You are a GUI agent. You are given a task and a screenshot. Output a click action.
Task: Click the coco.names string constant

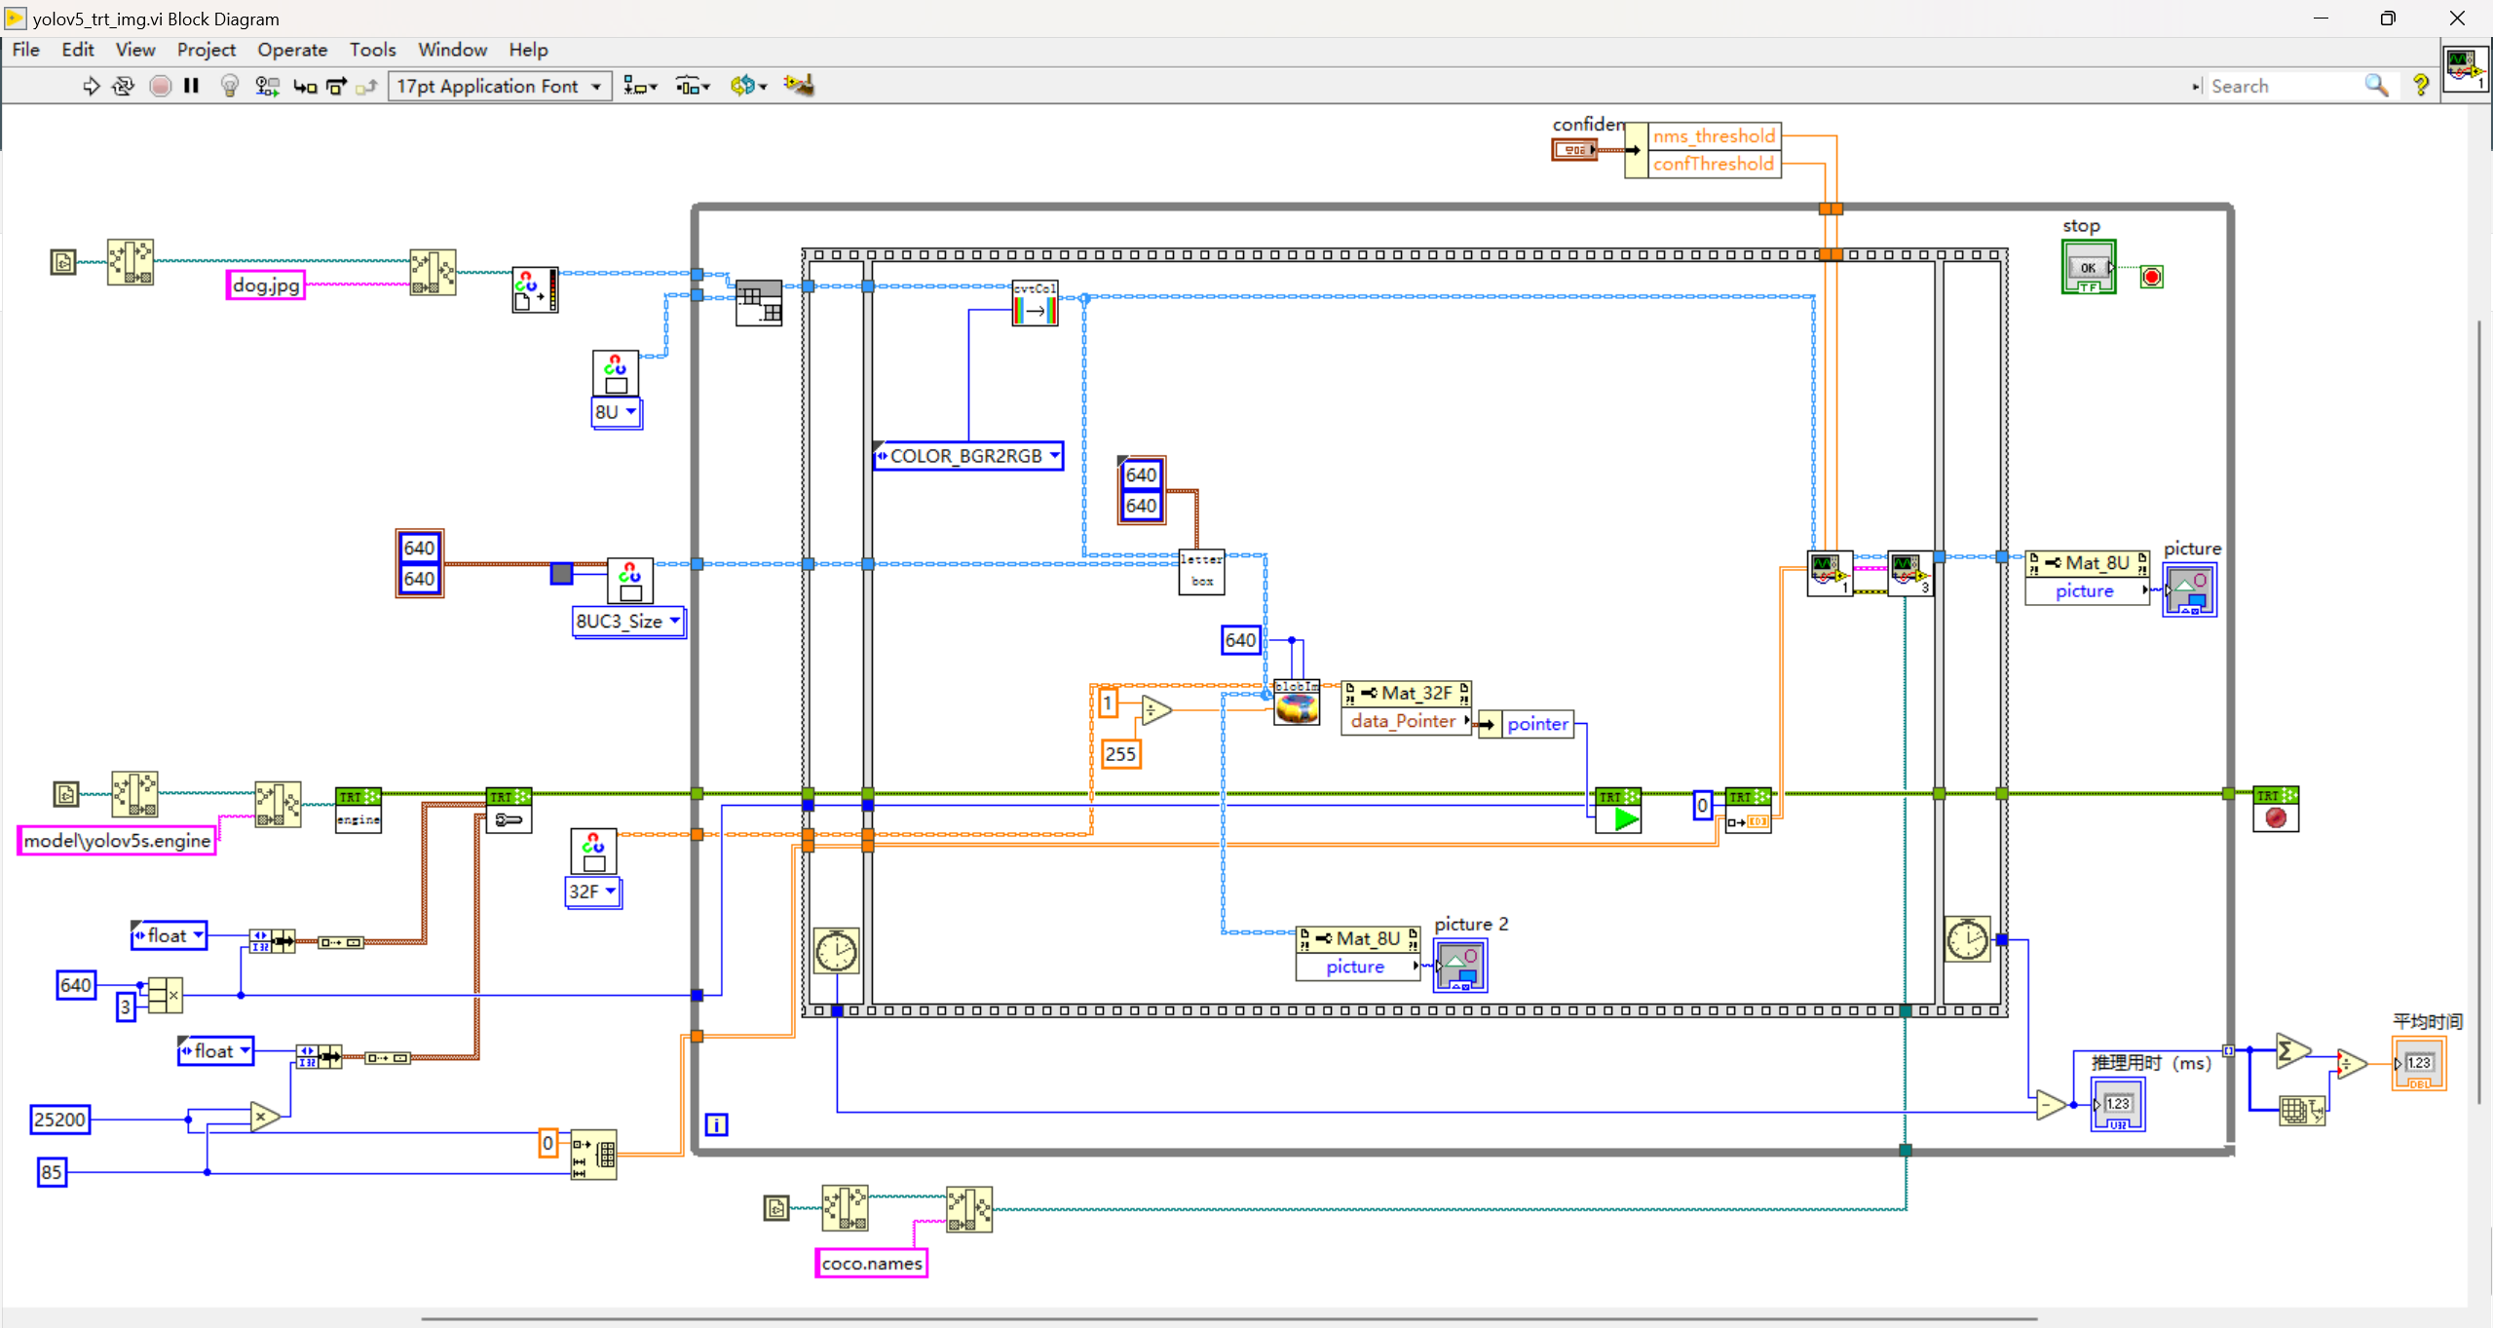pos(871,1263)
